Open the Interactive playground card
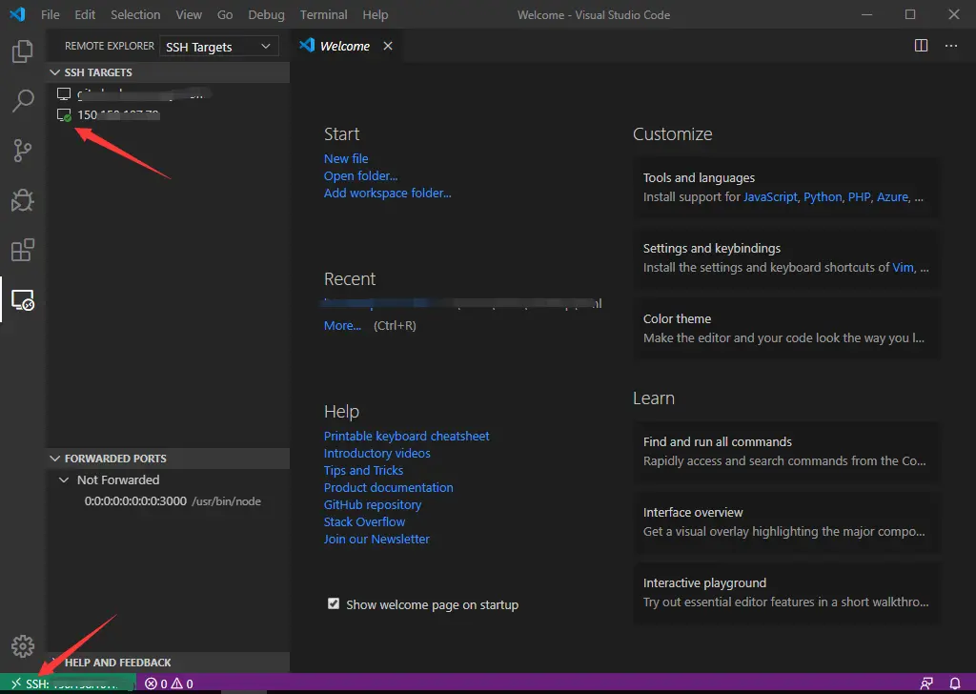This screenshot has height=694, width=976. coord(786,593)
